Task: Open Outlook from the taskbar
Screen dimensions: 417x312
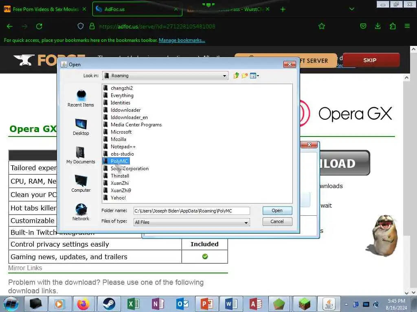Action: click(182, 304)
